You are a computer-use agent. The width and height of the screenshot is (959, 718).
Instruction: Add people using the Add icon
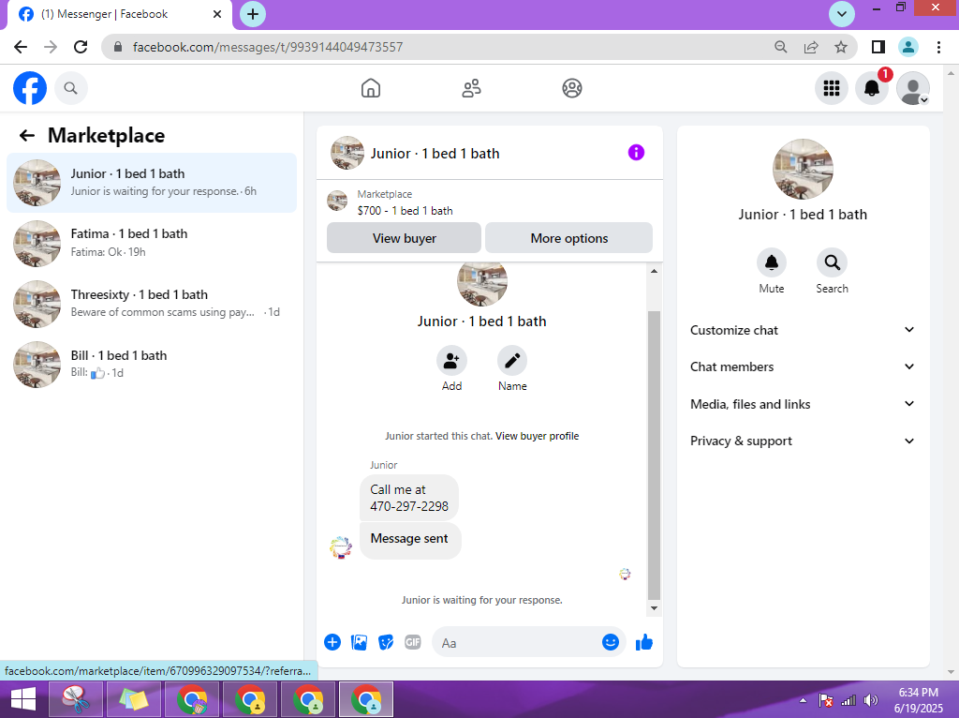[451, 361]
